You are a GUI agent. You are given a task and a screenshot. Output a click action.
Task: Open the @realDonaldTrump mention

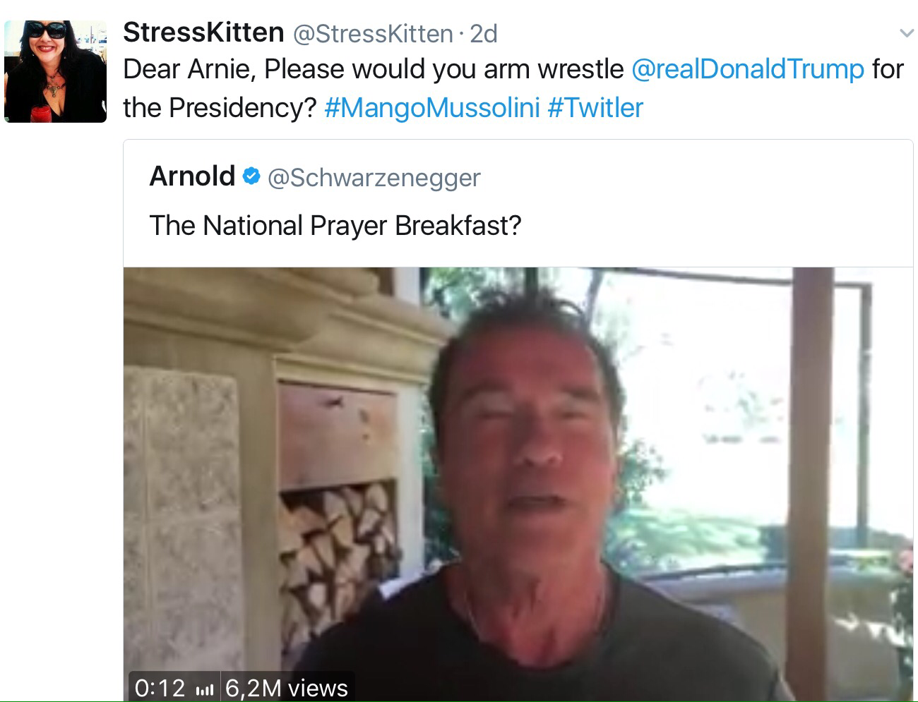tap(747, 69)
